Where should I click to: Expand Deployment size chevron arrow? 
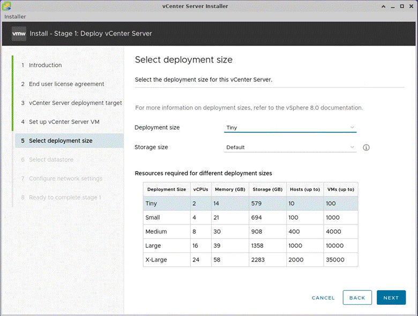click(x=352, y=127)
